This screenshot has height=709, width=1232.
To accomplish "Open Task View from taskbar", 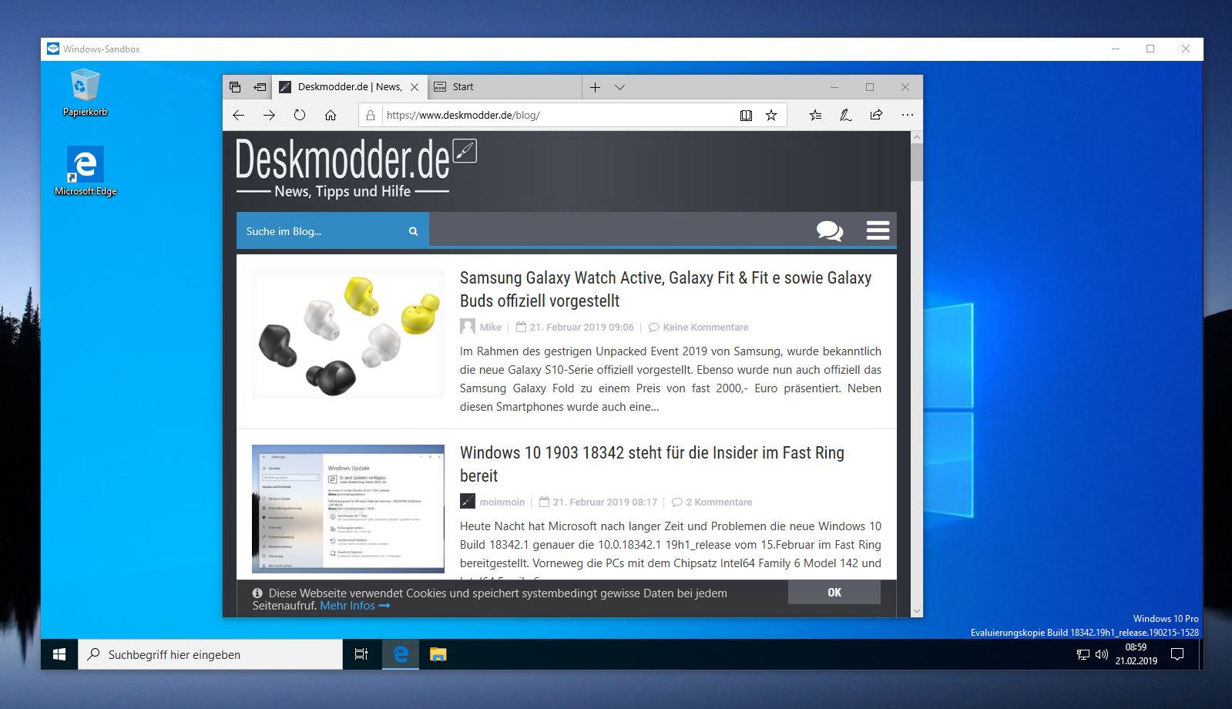I will coord(361,654).
